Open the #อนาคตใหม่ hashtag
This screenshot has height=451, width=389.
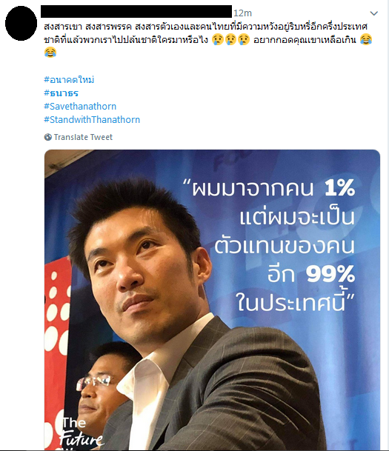pyautogui.click(x=69, y=80)
